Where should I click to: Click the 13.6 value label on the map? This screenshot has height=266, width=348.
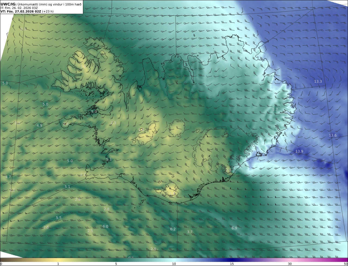point(333,135)
